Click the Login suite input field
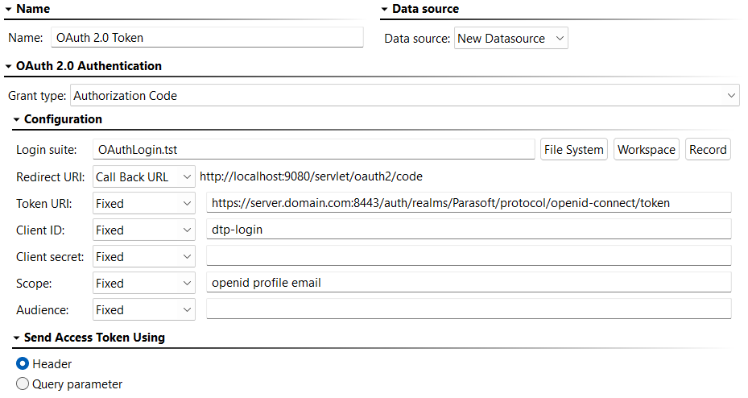748x398 pixels. (313, 149)
